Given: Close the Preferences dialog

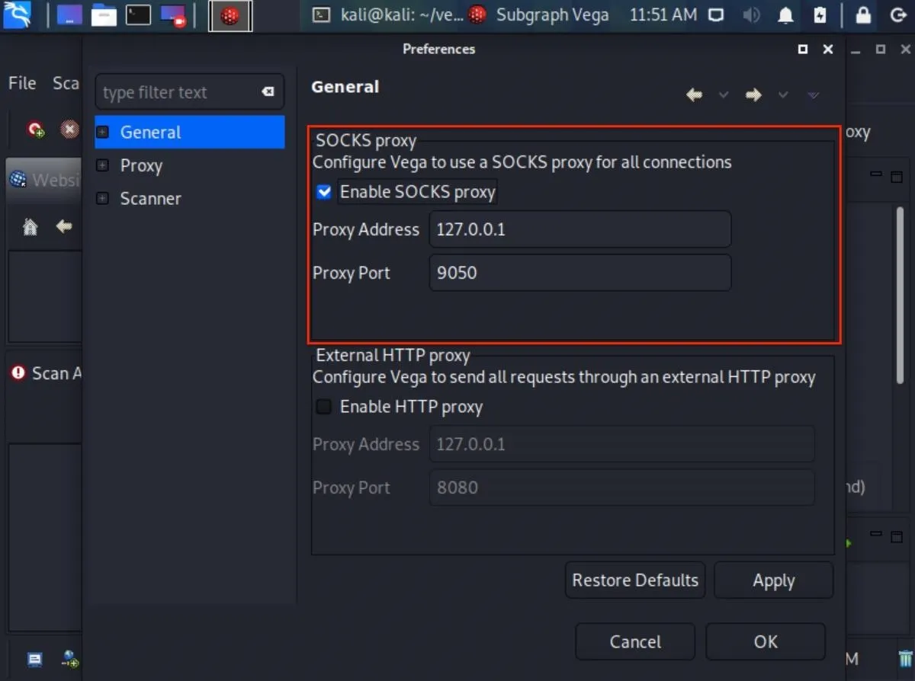Looking at the screenshot, I should point(828,50).
